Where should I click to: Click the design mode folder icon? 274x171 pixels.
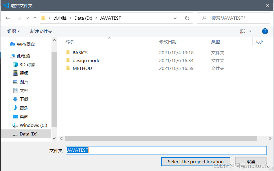point(68,60)
